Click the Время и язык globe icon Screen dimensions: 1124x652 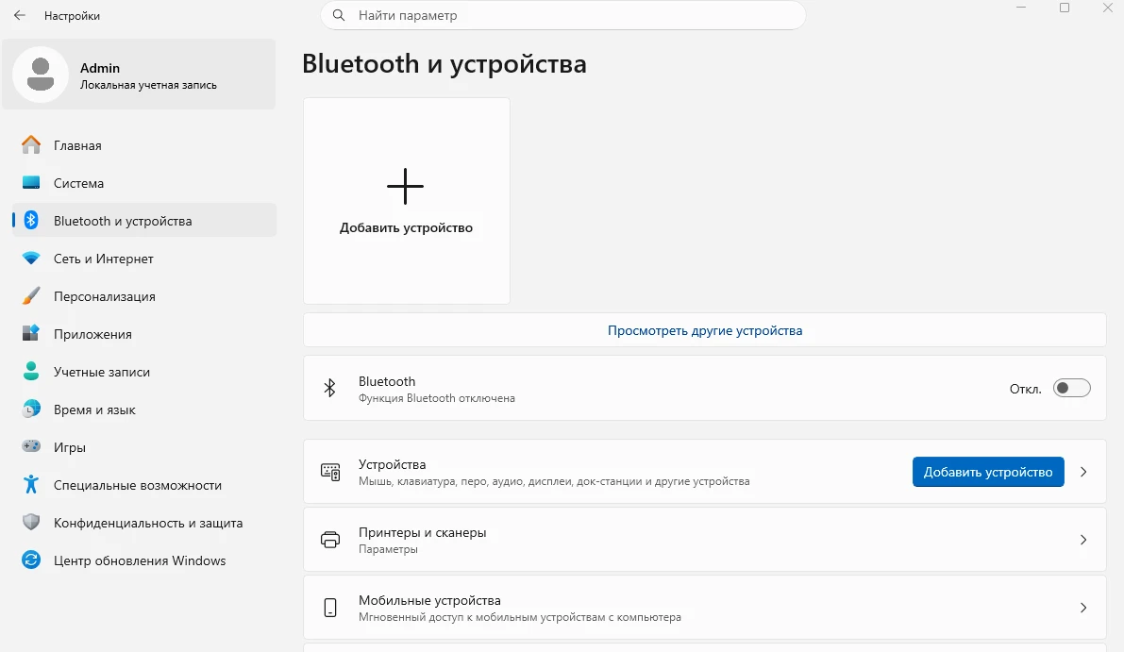click(31, 410)
